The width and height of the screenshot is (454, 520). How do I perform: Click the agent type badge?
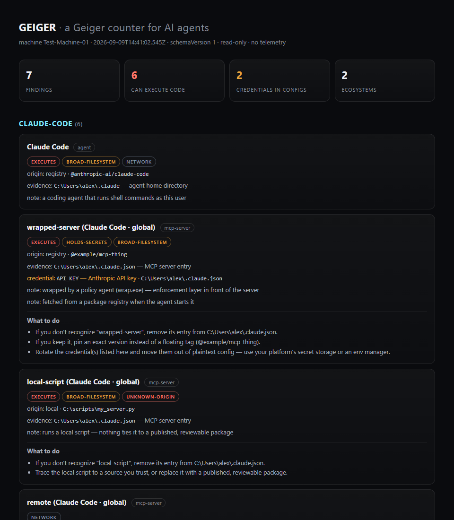84,147
